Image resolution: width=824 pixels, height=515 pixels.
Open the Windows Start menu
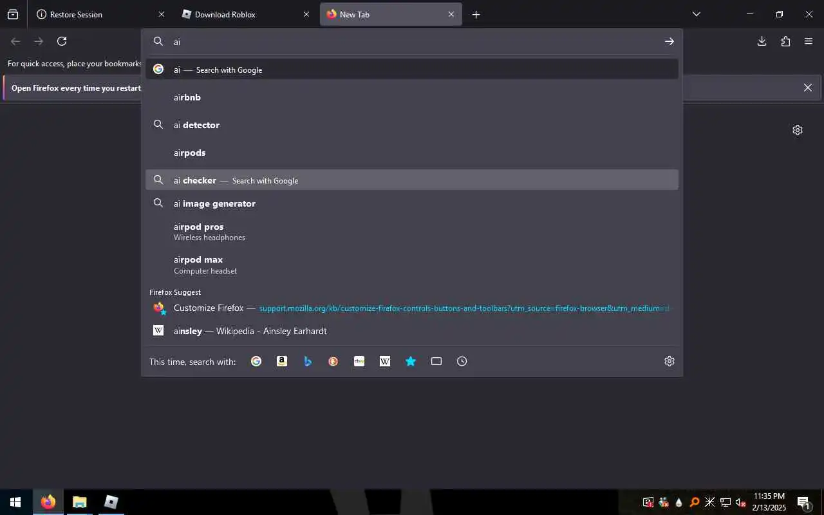pyautogui.click(x=15, y=502)
